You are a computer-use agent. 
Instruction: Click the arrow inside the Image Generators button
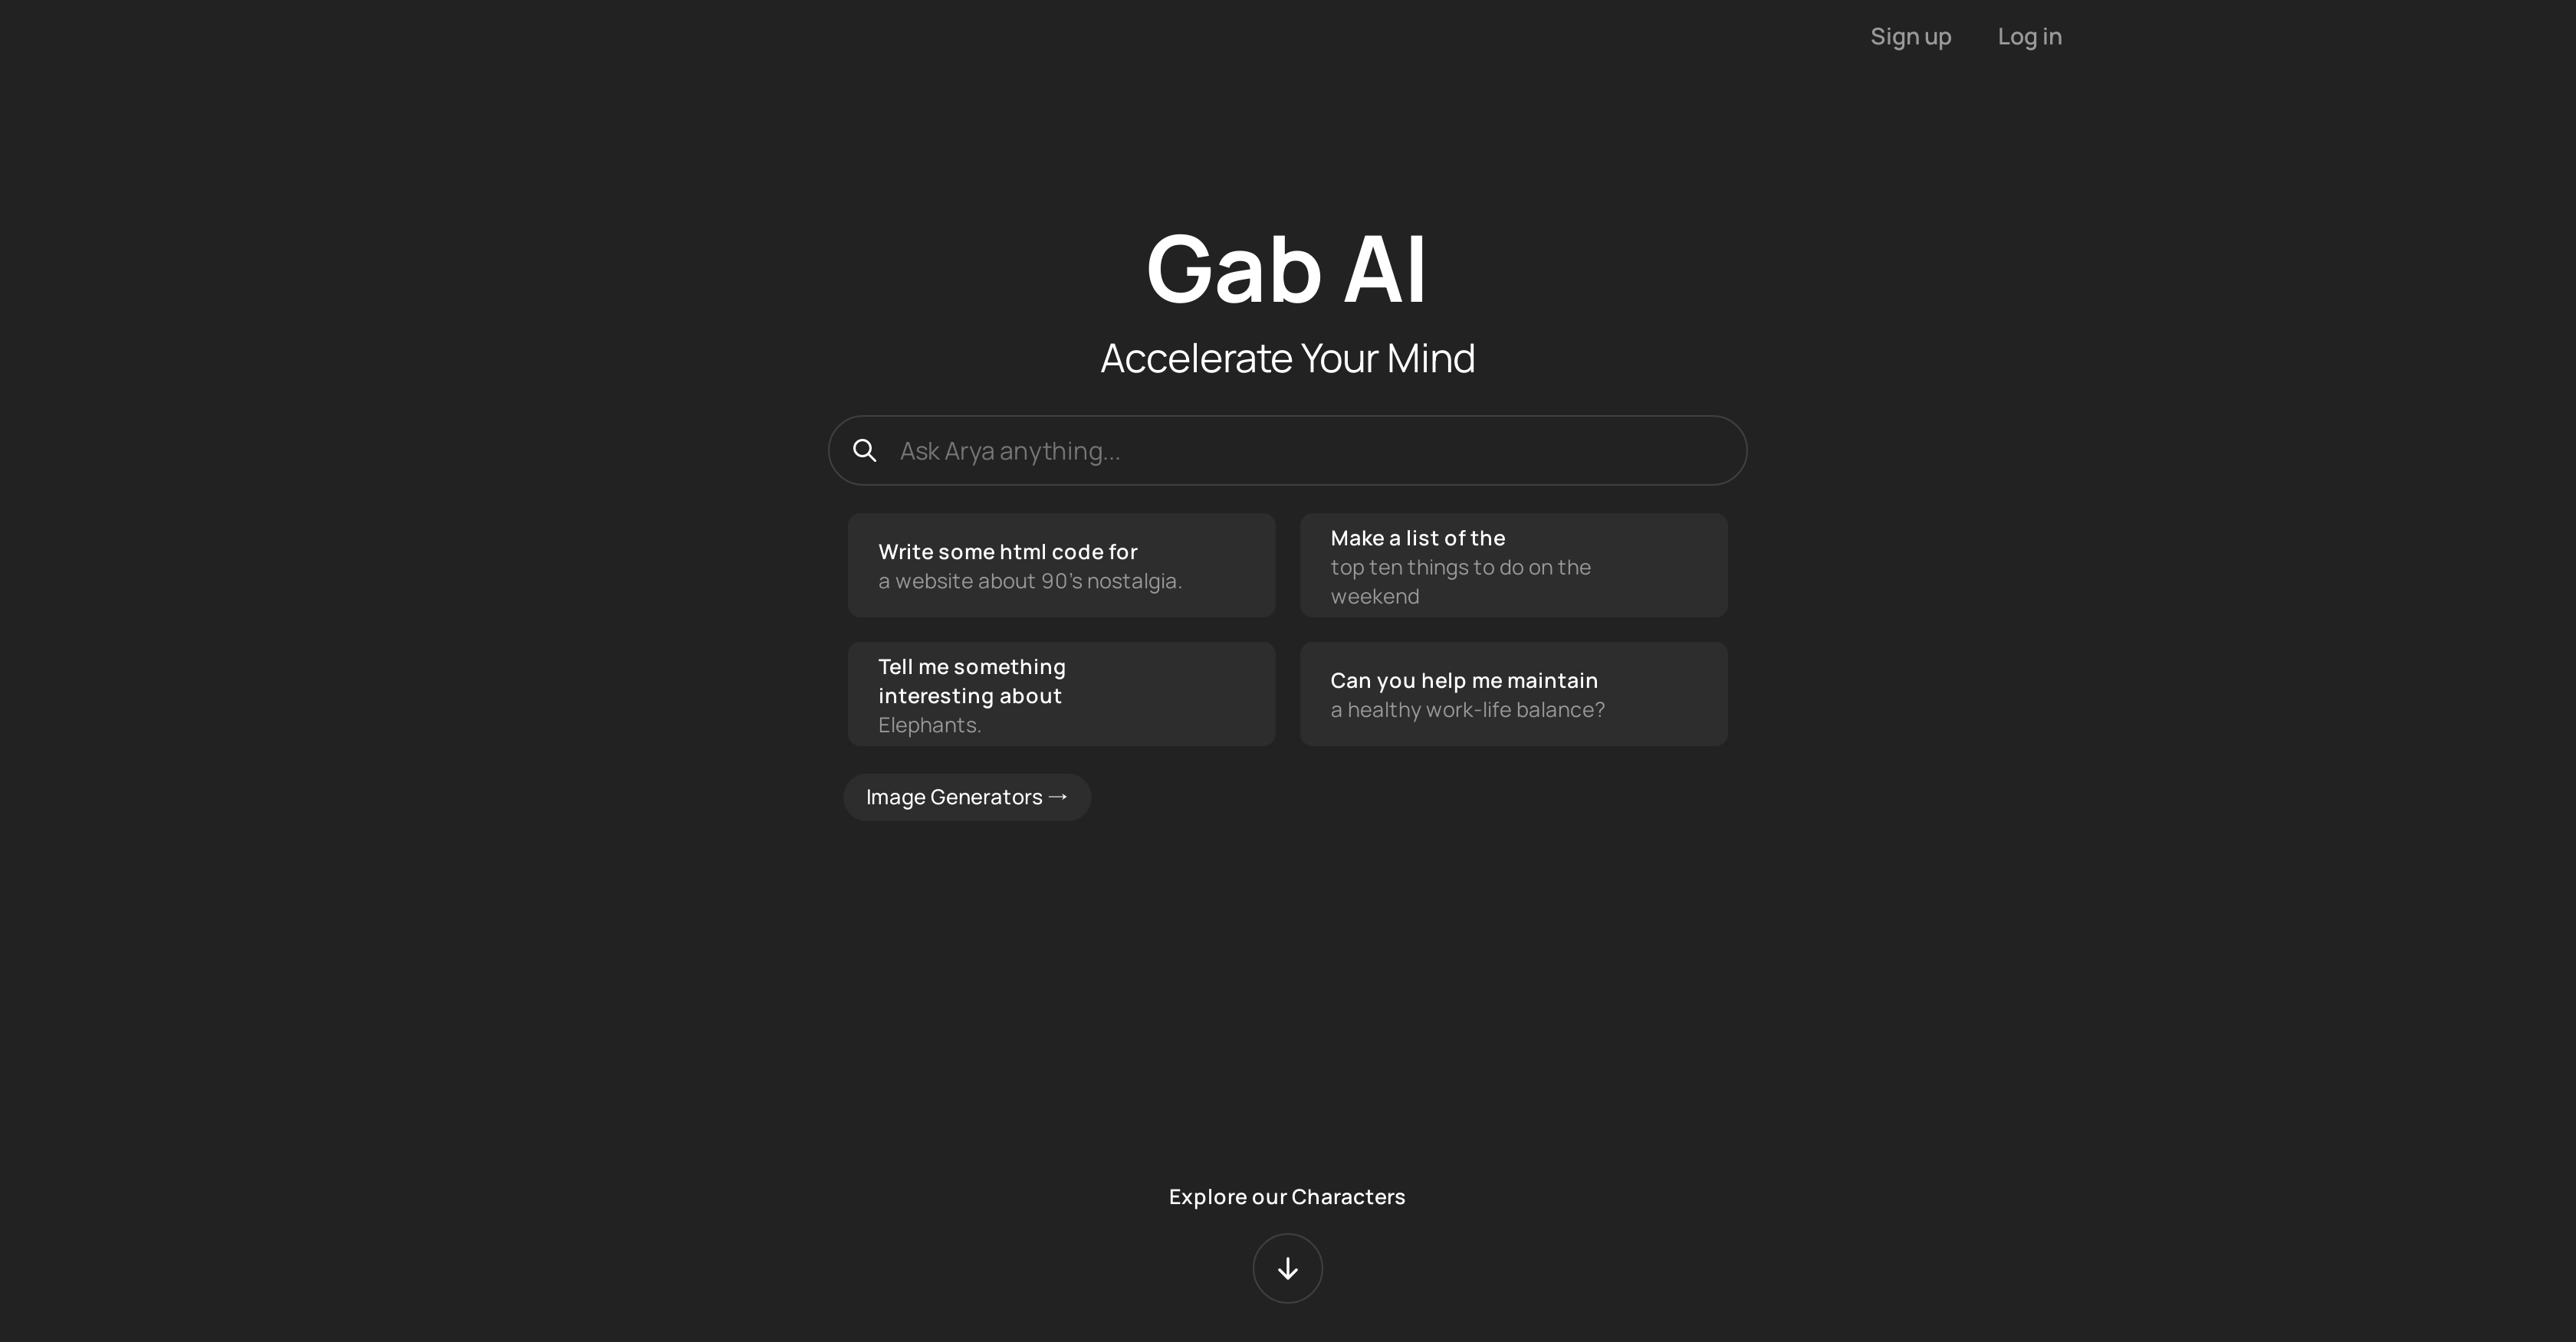click(x=1059, y=797)
